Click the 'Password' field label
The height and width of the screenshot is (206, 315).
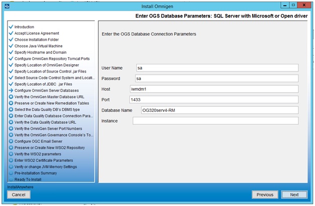[111, 79]
